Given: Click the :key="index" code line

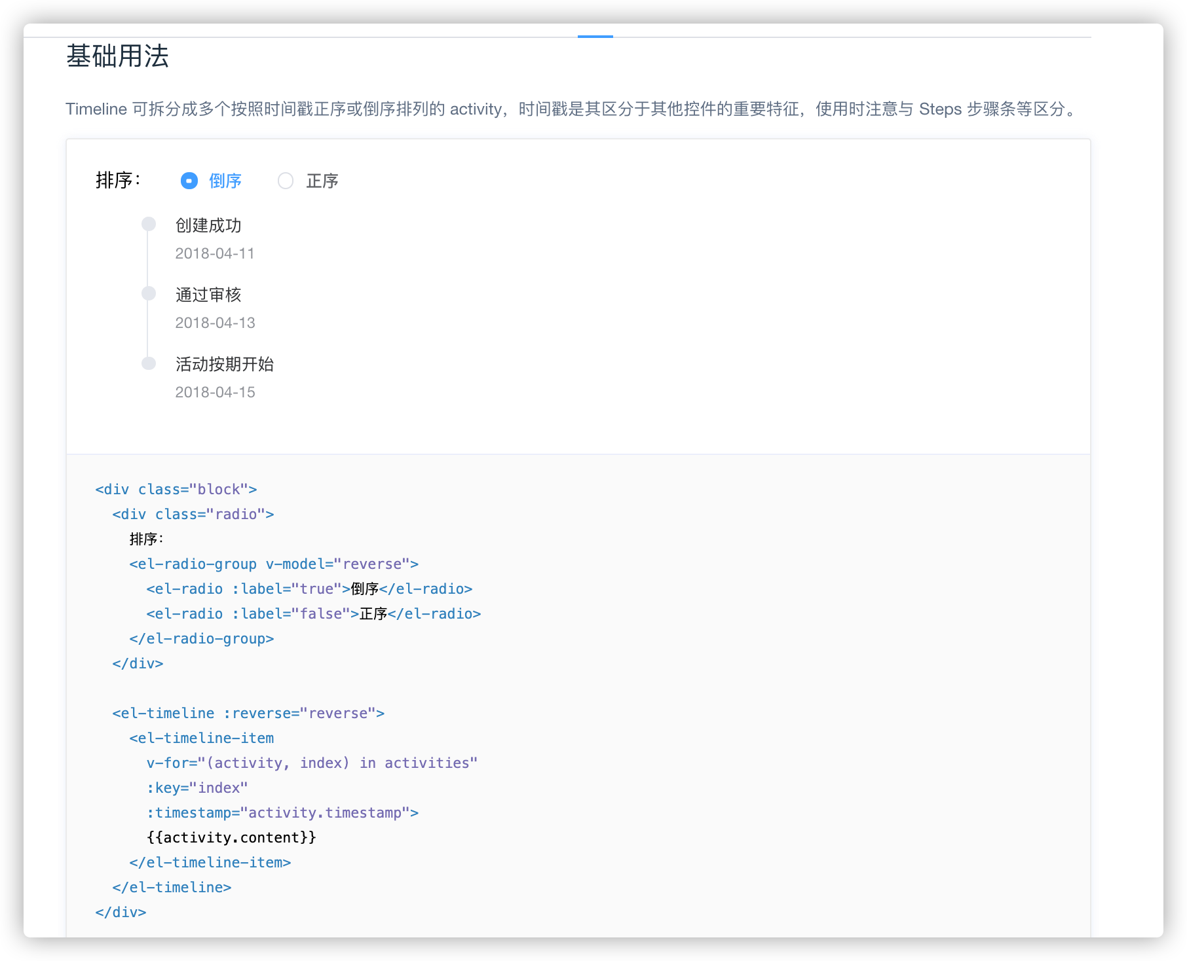Looking at the screenshot, I should click(197, 788).
